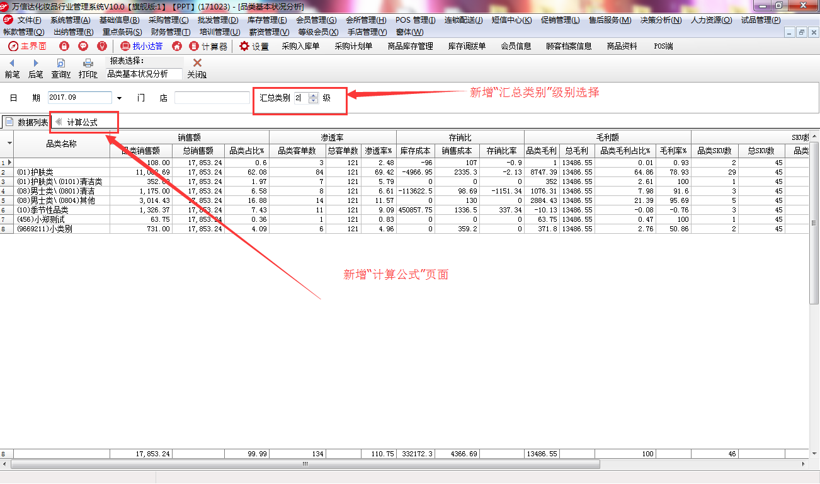
Task: Click the 汇总类别 level number field
Action: (x=301, y=98)
